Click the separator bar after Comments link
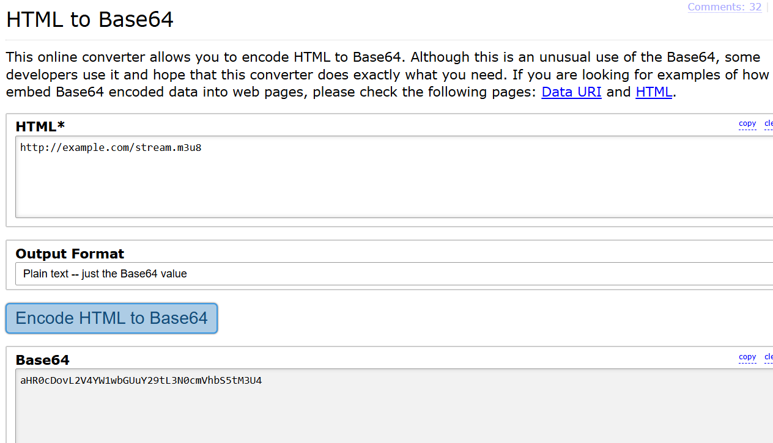 pos(767,7)
